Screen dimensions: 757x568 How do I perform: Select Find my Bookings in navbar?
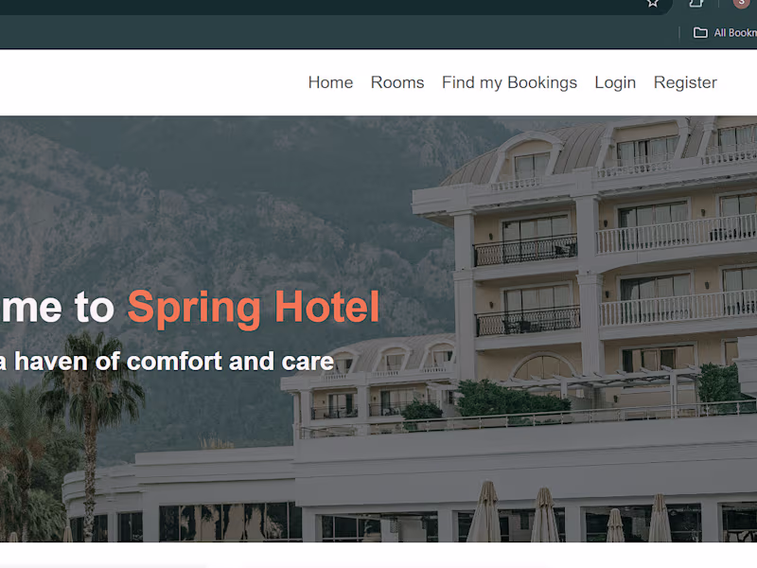click(x=509, y=82)
